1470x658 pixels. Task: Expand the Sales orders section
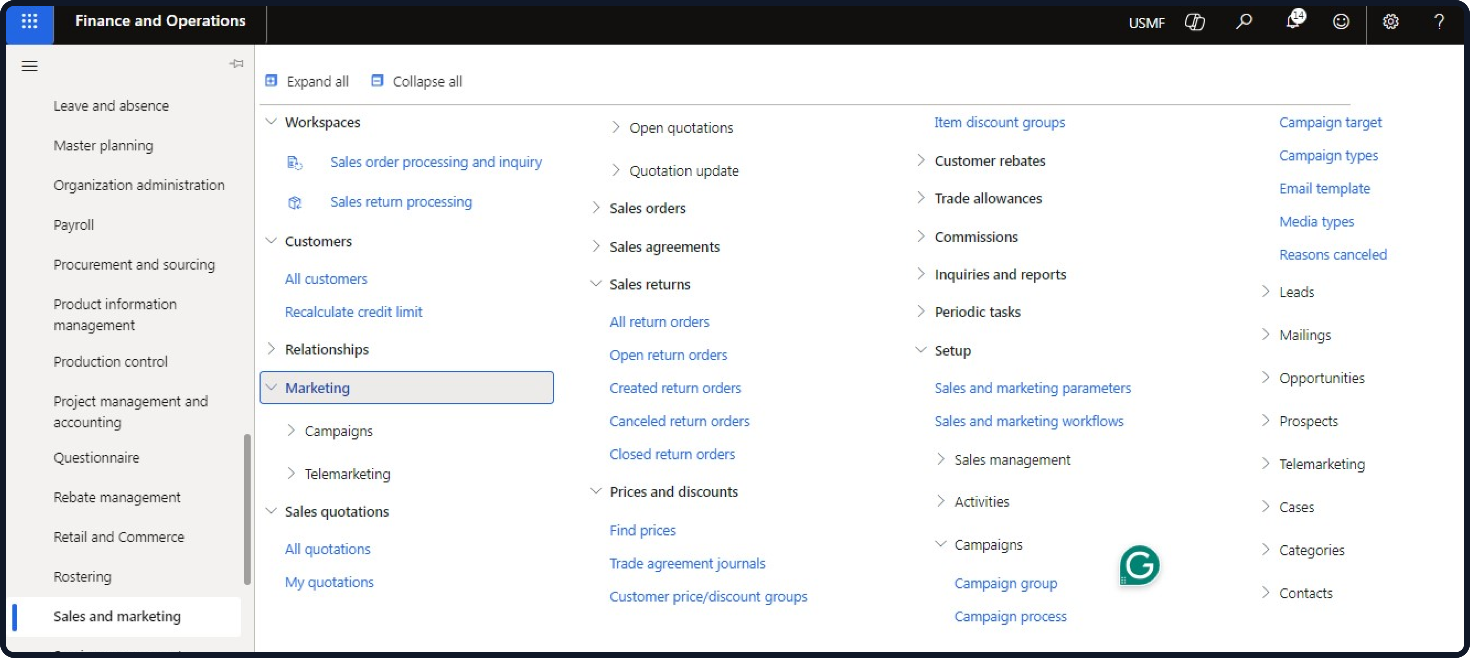click(x=596, y=208)
